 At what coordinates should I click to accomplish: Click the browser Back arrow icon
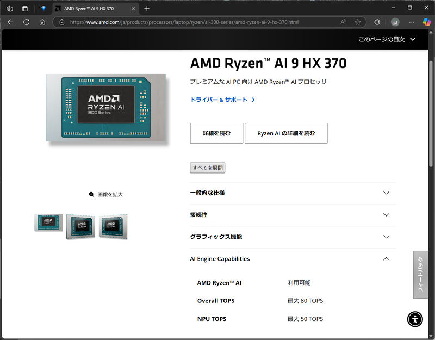point(10,22)
